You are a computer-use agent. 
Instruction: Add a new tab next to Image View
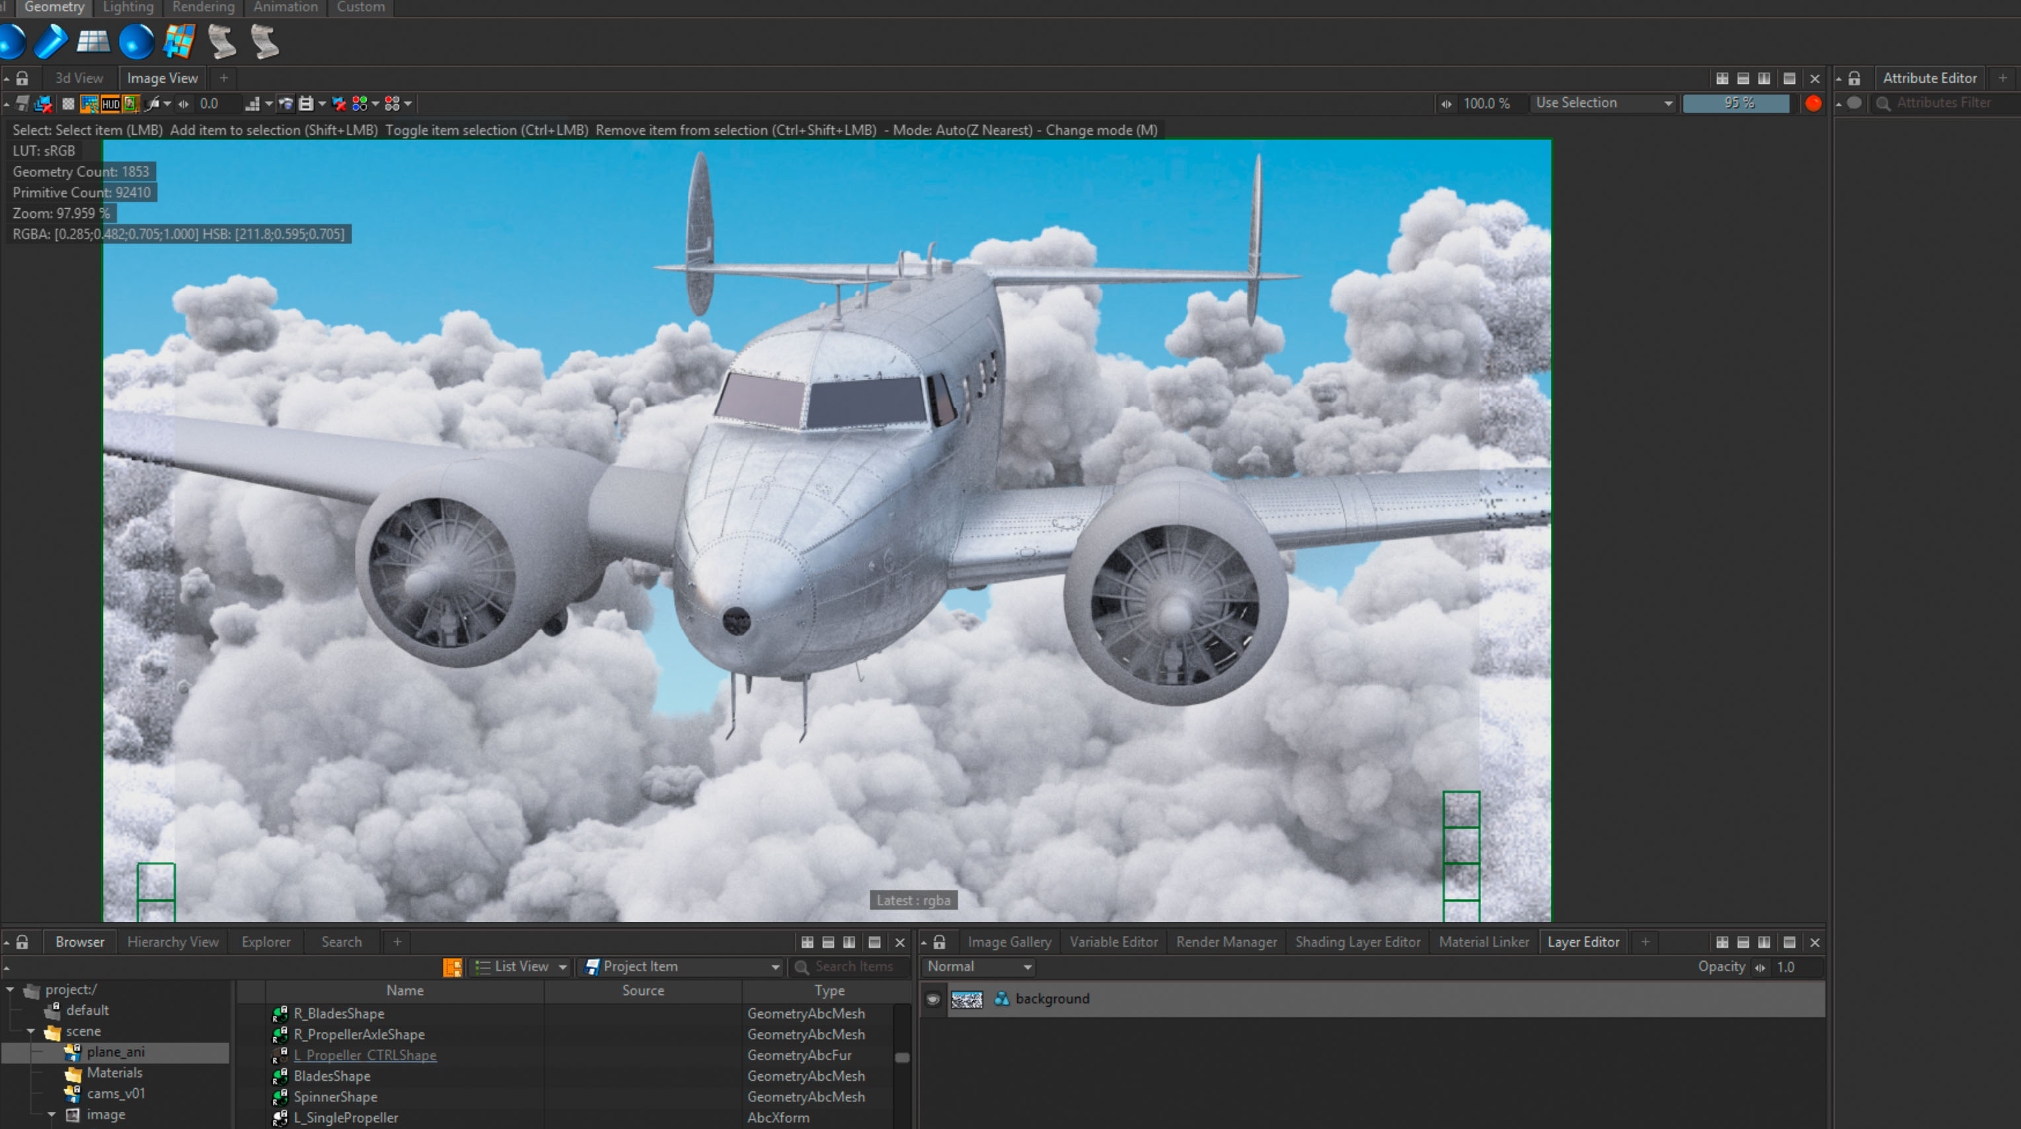click(x=223, y=79)
